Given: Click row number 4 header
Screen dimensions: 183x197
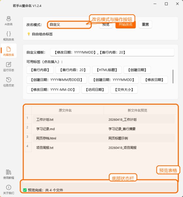Looking at the screenshot, I should click(28, 147).
